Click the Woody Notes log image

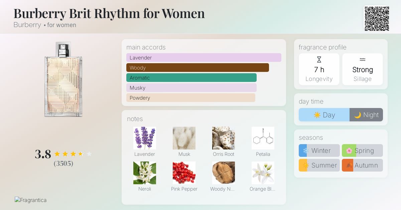click(x=223, y=173)
